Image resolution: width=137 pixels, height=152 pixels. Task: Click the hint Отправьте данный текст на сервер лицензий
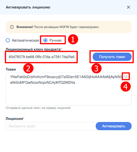point(38,108)
